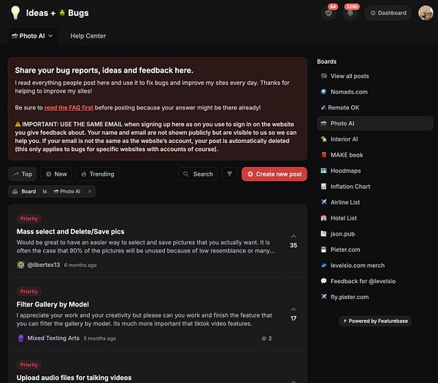438x383 pixels.
Task: Click the json.pub board icon
Action: (323, 233)
